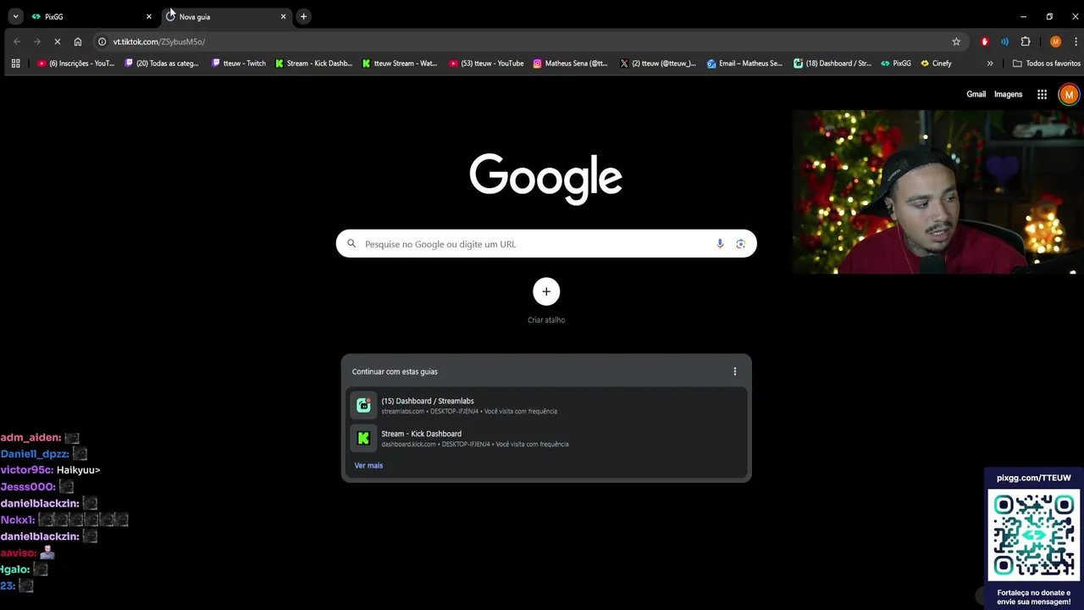Go forward in browser history
1084x610 pixels.
tap(37, 42)
